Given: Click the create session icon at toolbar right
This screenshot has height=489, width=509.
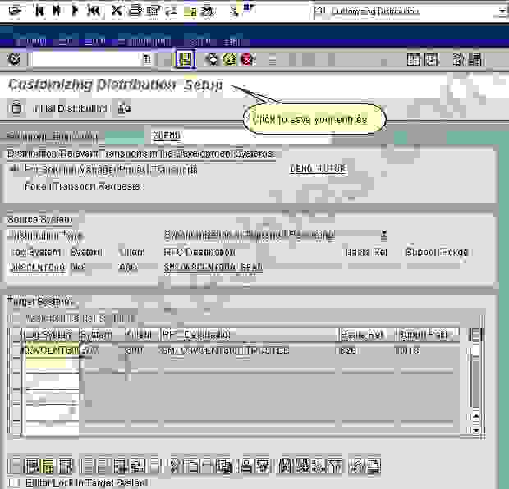Looking at the screenshot, I should (x=414, y=59).
